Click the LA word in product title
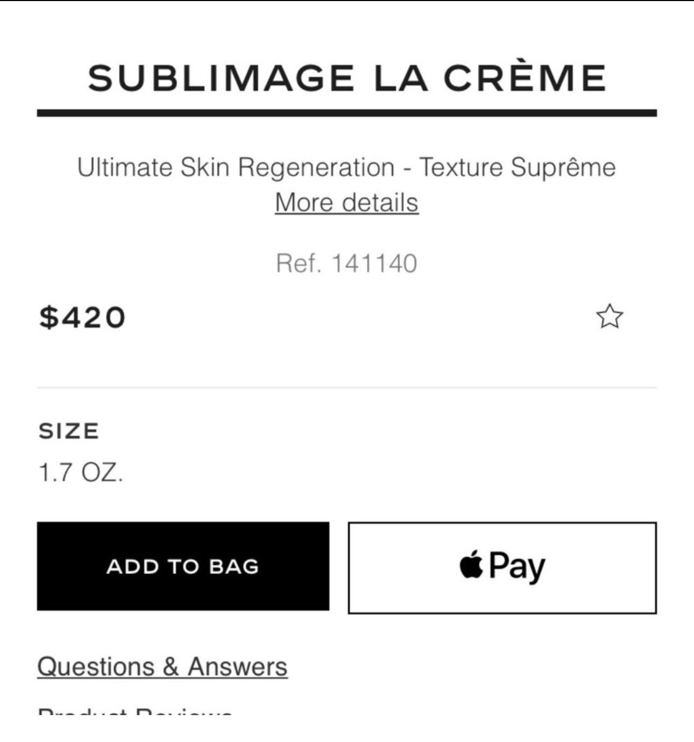 [401, 78]
